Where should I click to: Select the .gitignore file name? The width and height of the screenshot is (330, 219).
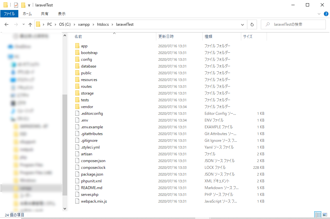coord(89,141)
